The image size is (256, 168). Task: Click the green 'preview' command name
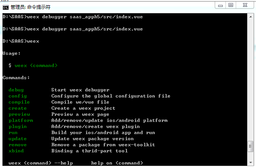pos(19,114)
